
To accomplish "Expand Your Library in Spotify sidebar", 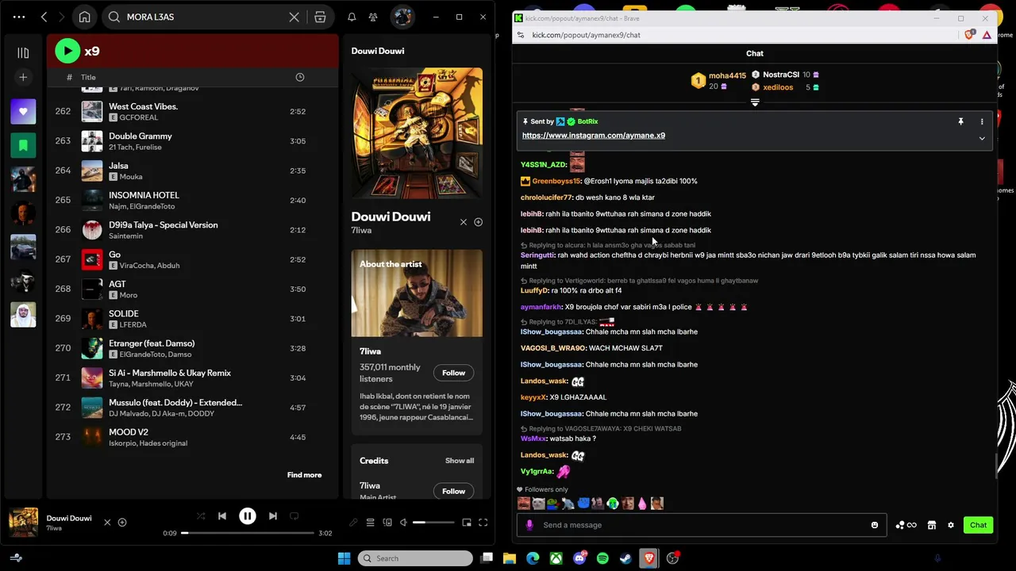I will pos(23,53).
